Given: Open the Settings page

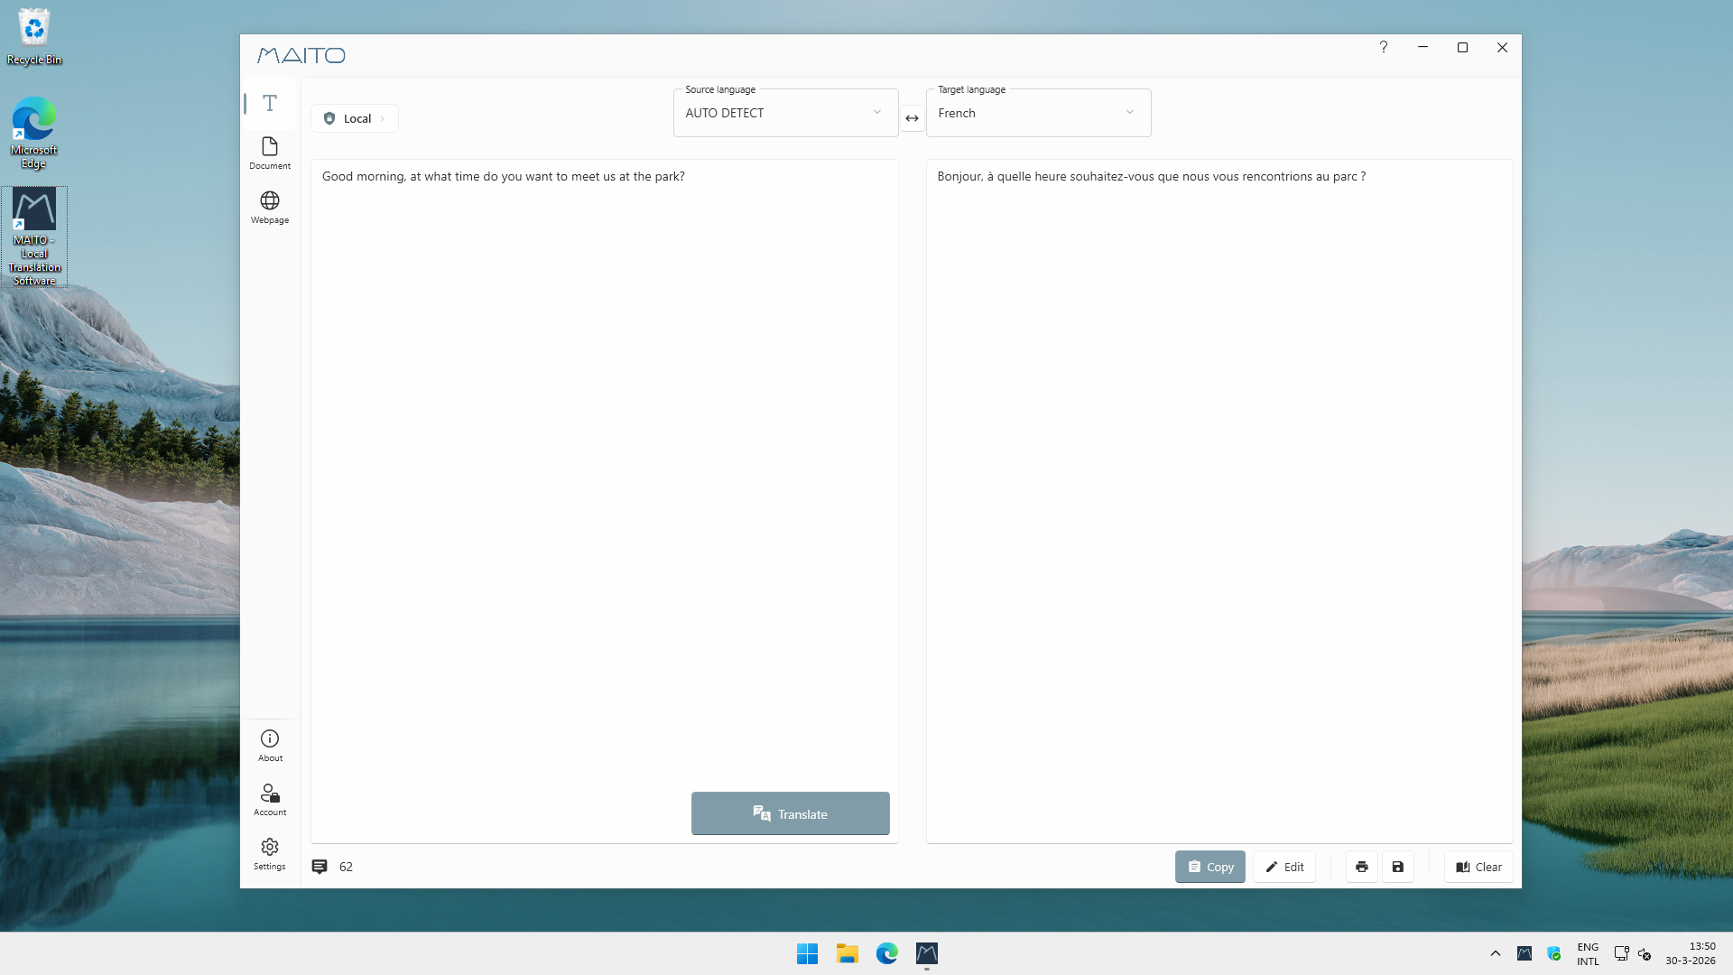Looking at the screenshot, I should click(270, 854).
